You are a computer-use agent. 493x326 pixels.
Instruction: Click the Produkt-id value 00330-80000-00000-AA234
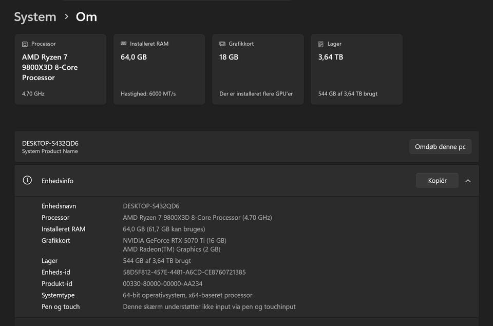(163, 283)
